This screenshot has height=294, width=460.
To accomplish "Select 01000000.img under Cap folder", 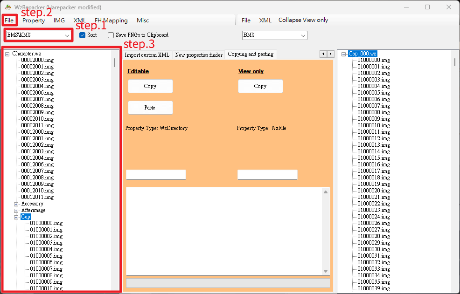I will click(46, 223).
